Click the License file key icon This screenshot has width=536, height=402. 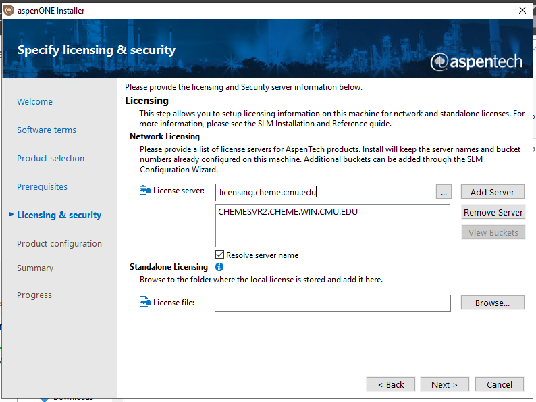[145, 301]
